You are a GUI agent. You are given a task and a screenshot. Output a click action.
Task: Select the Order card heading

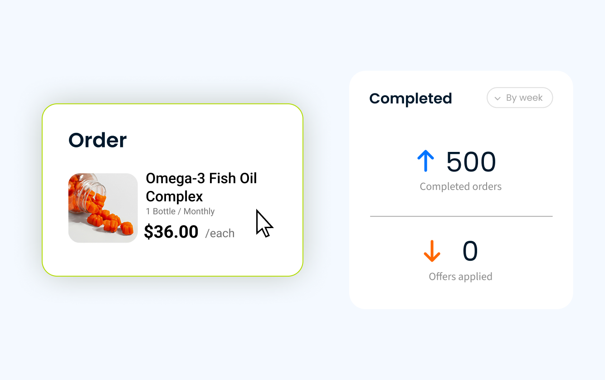pos(97,140)
